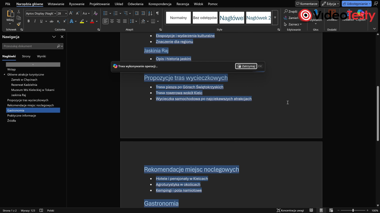Click the Copy icon in Schowek

(19, 18)
